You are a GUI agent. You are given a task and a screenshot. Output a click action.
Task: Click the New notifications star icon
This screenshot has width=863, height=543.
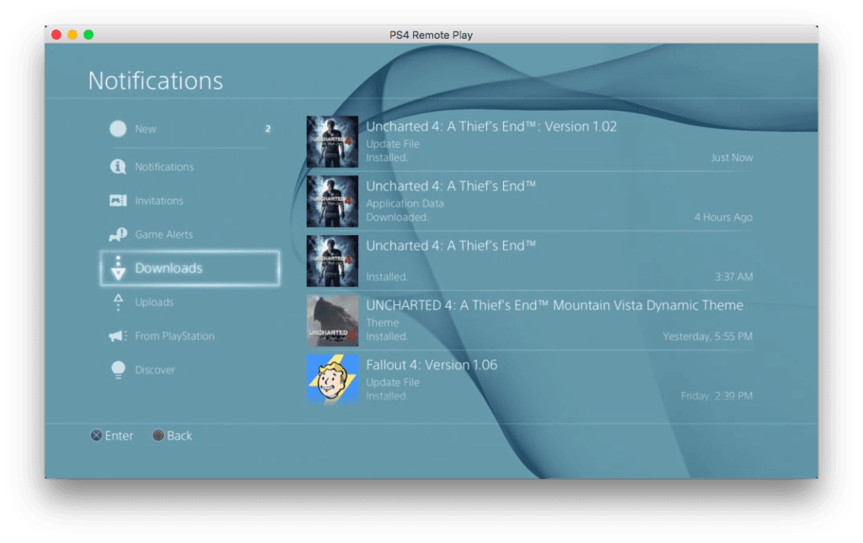118,129
